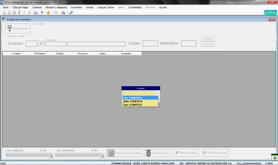Click the blue connection plug icon

[71, 12]
